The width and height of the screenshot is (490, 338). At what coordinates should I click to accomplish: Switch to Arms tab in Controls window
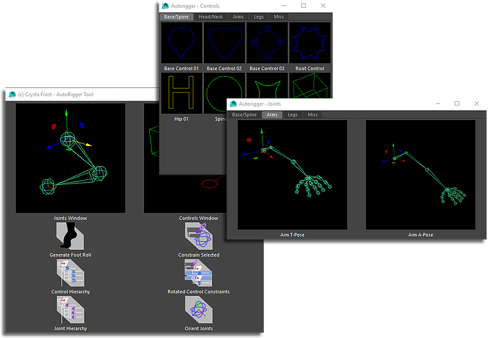point(238,17)
